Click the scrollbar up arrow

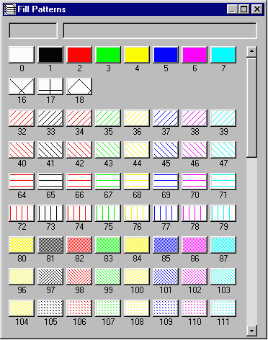(251, 51)
